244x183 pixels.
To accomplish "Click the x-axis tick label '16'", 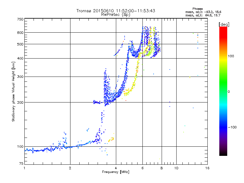I will (207, 168).
